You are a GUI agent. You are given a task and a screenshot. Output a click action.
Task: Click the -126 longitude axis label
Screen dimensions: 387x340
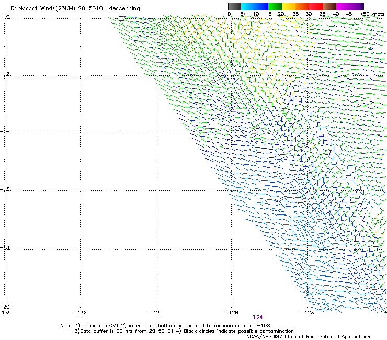(x=232, y=313)
